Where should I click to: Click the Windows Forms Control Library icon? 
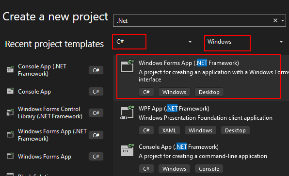click(10, 112)
